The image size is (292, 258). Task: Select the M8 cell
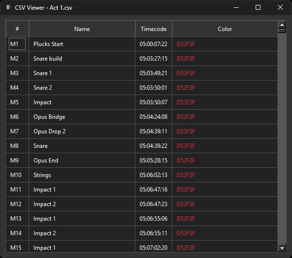17,146
